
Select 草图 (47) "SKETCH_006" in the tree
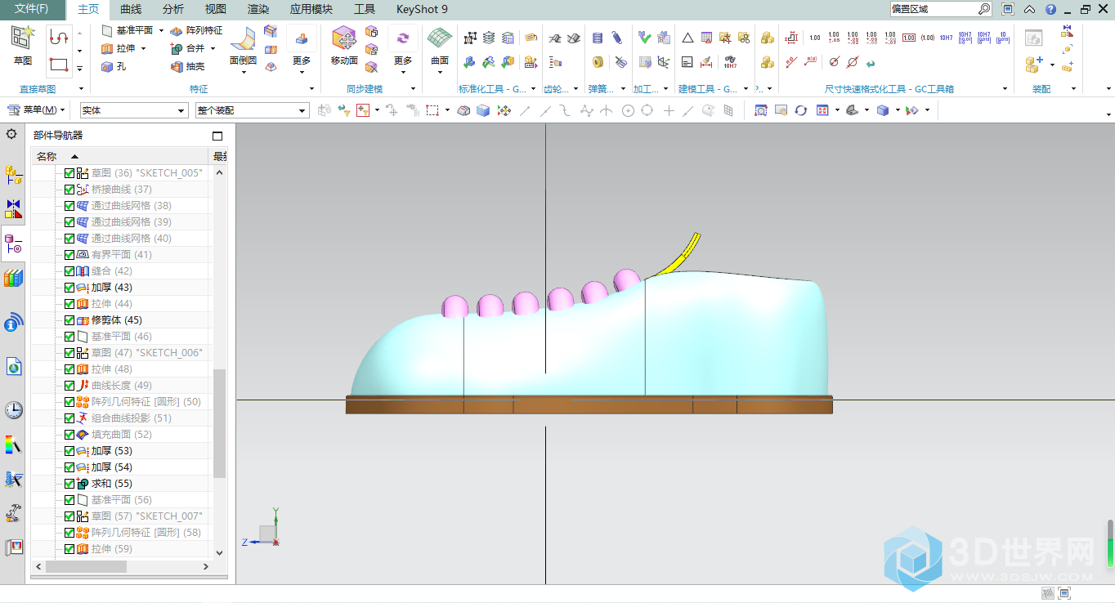pyautogui.click(x=146, y=353)
